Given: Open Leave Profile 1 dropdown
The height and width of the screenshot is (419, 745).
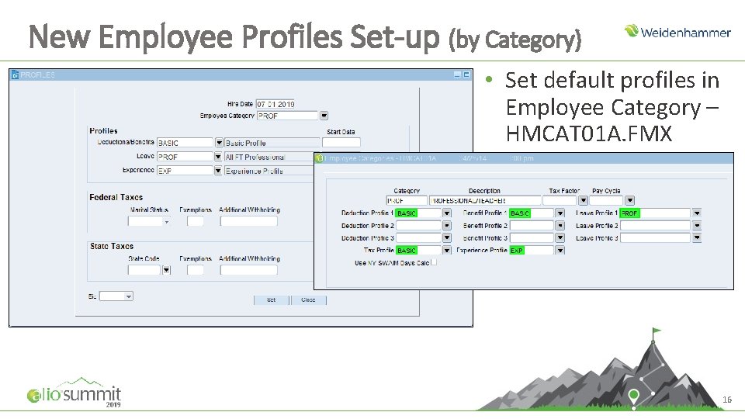Looking at the screenshot, I should click(697, 213).
